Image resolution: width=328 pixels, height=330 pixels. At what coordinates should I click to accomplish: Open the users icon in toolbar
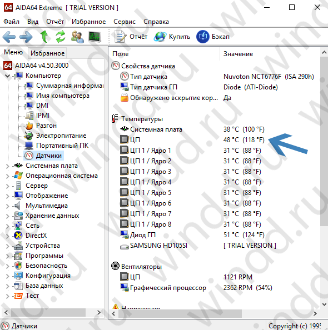pos(77,37)
